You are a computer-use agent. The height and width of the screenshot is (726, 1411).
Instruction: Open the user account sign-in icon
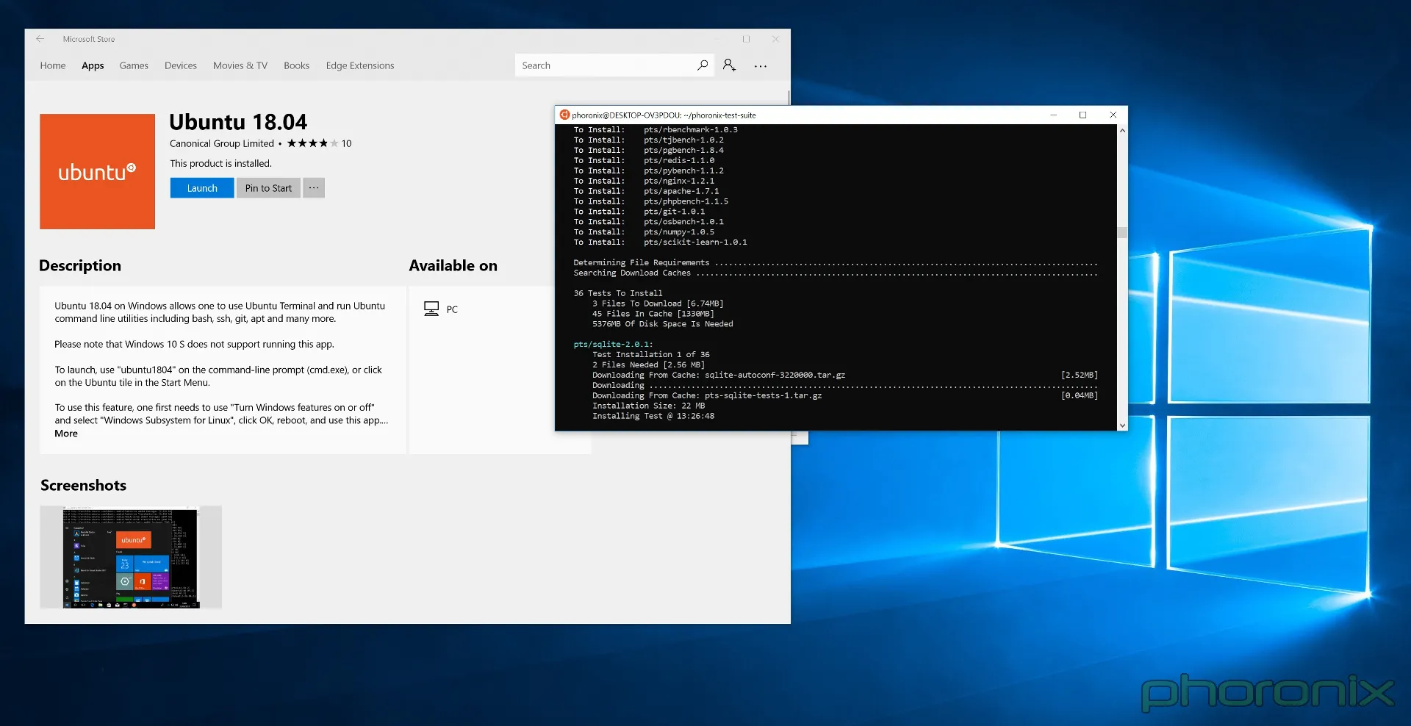tap(729, 65)
